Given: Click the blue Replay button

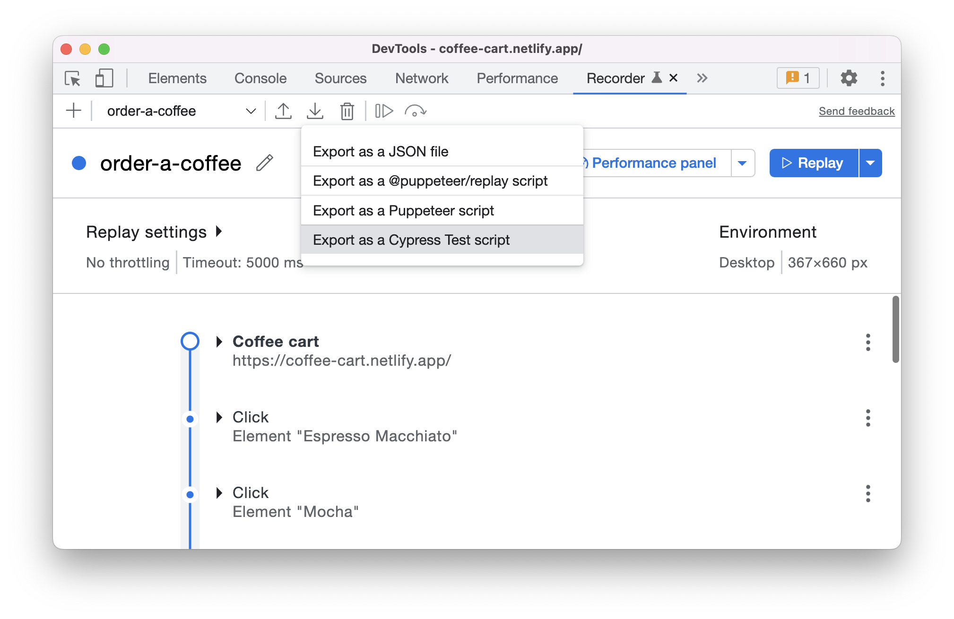Looking at the screenshot, I should (x=813, y=163).
